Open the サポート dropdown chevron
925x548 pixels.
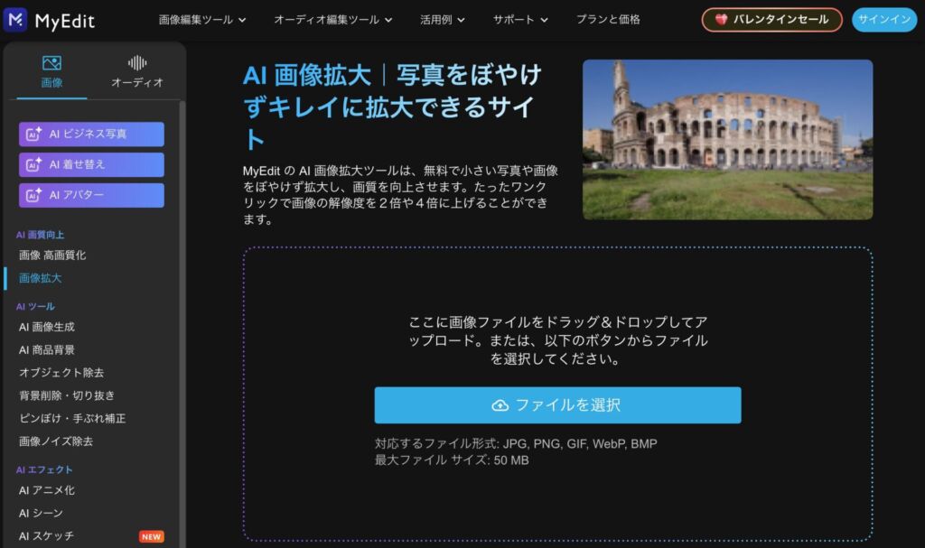click(545, 20)
